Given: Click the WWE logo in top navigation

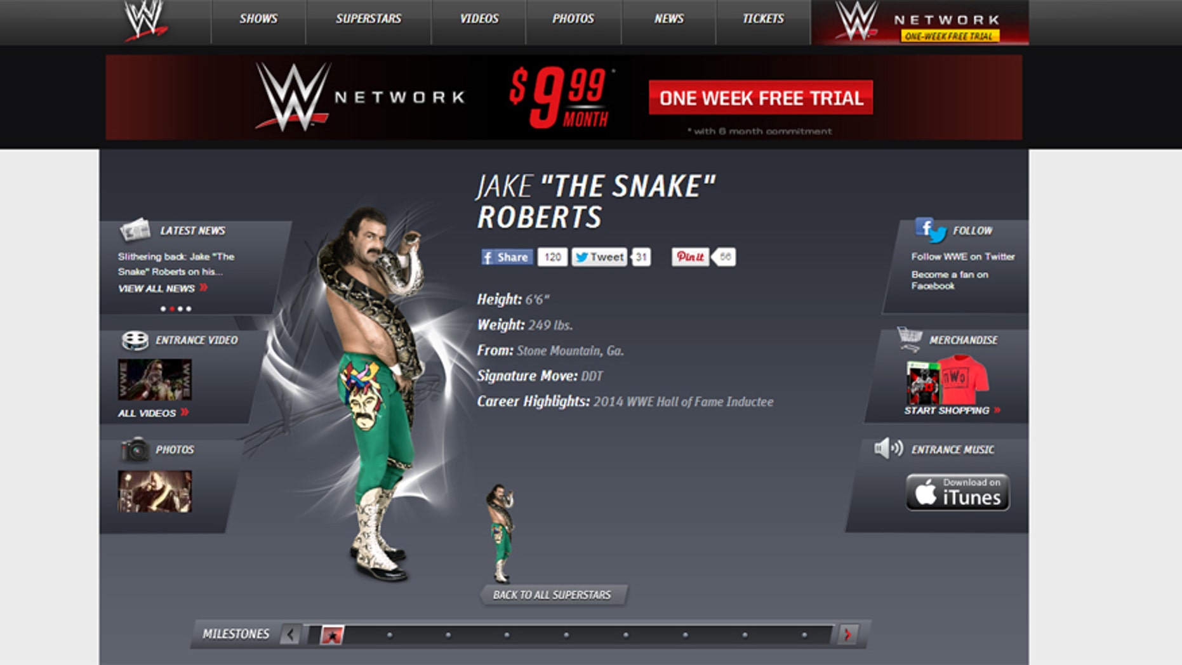Looking at the screenshot, I should click(145, 20).
